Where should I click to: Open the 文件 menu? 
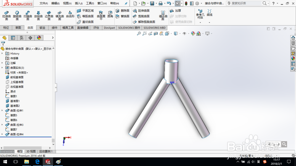[44, 3]
